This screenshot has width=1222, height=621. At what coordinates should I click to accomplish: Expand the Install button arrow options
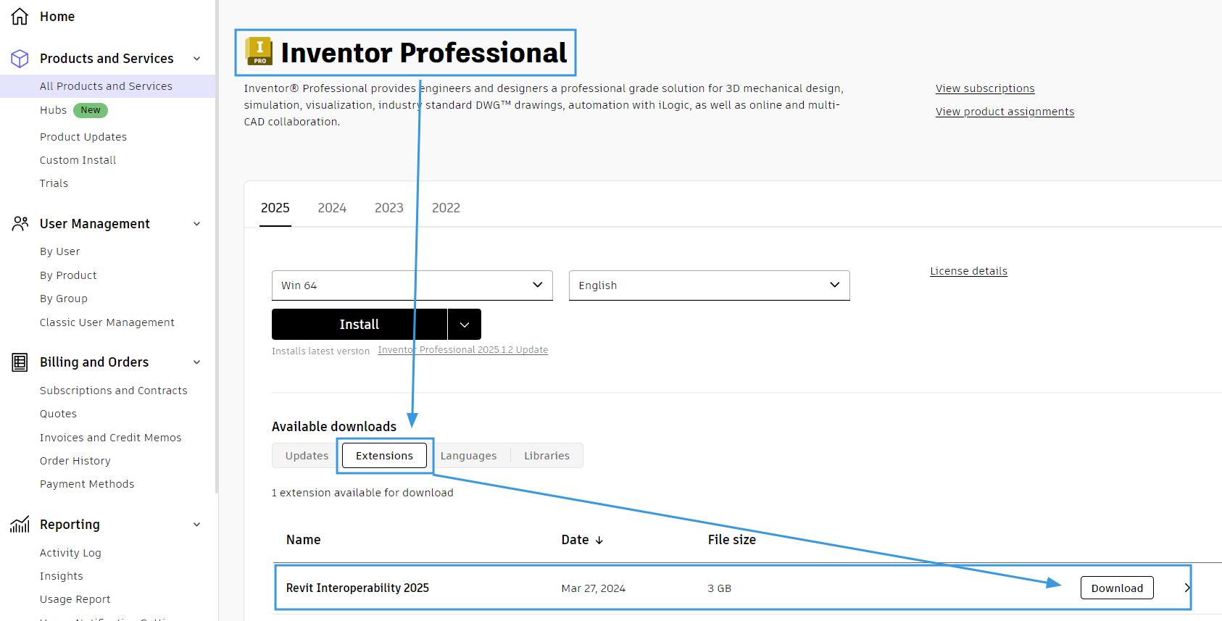coord(465,325)
